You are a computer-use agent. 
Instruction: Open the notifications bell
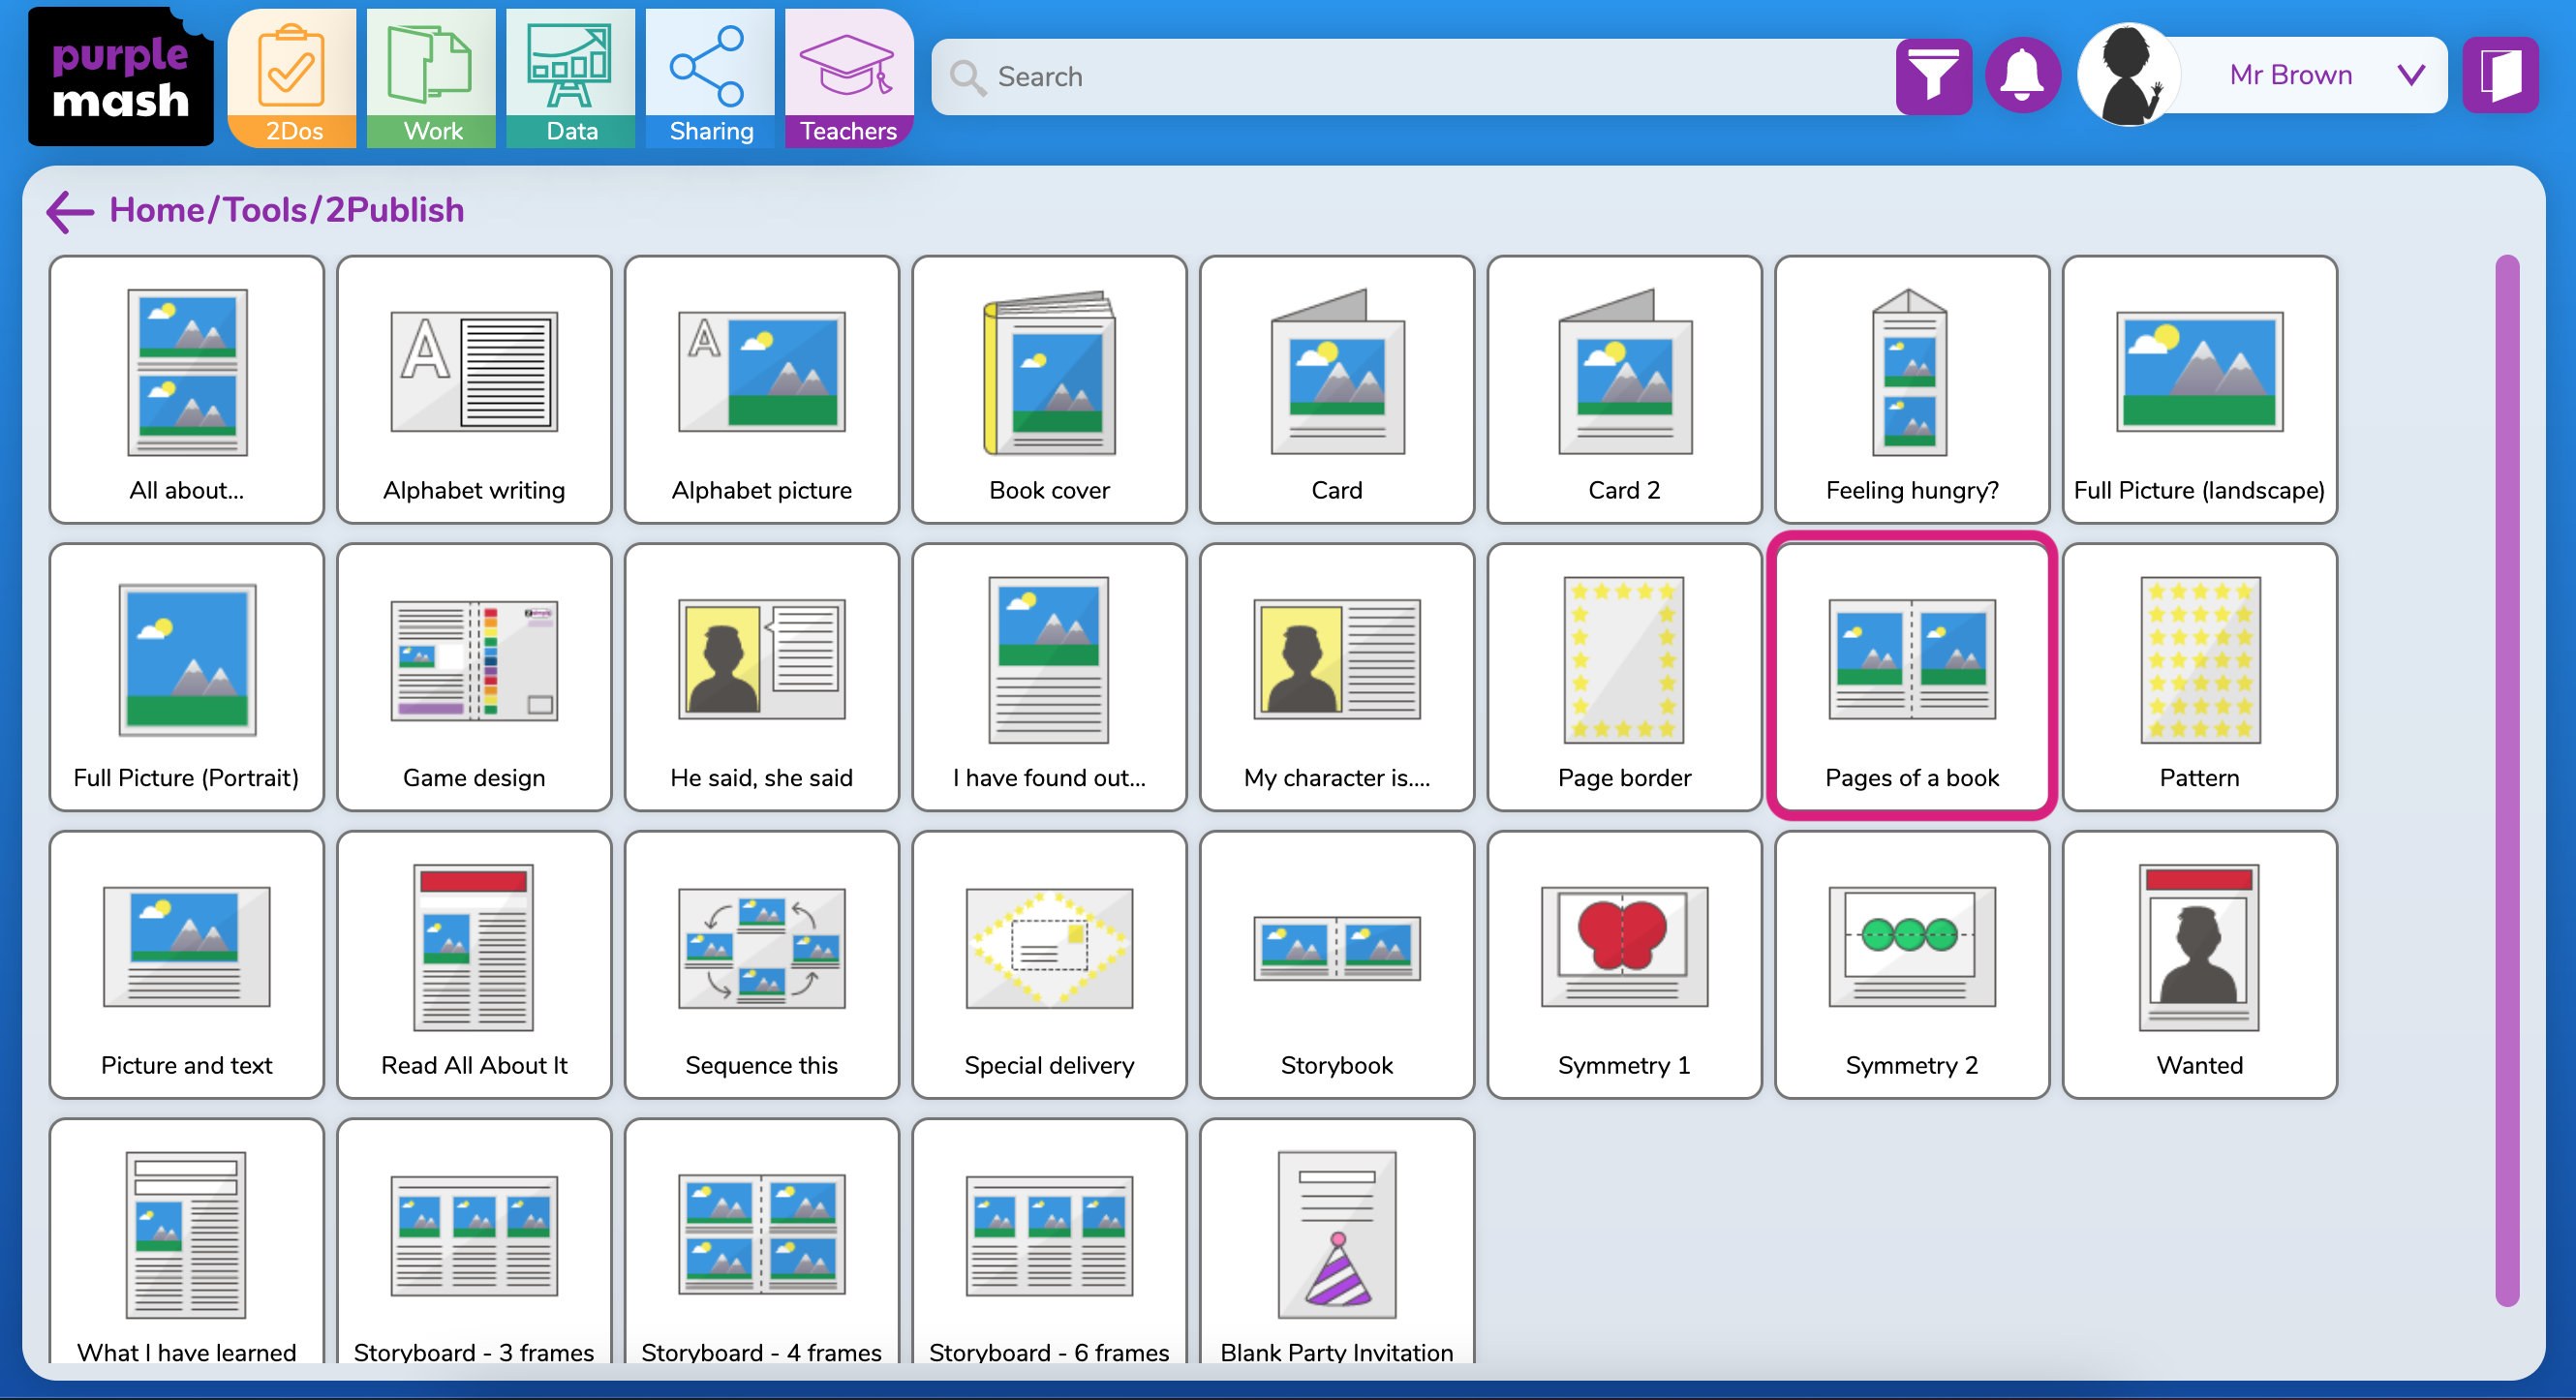pos(2022,76)
